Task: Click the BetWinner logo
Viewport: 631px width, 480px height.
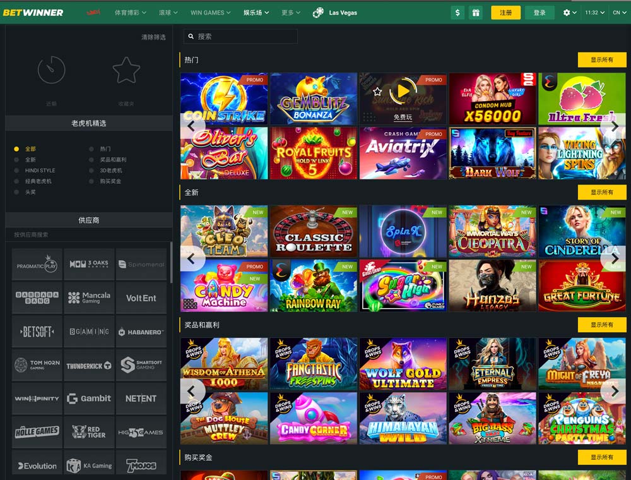Action: [33, 13]
